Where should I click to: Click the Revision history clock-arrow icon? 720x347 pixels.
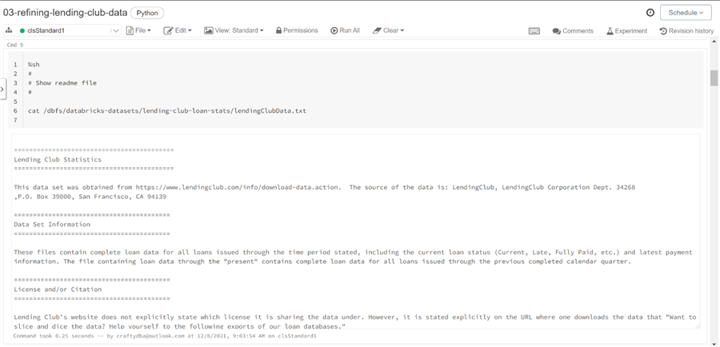point(663,30)
